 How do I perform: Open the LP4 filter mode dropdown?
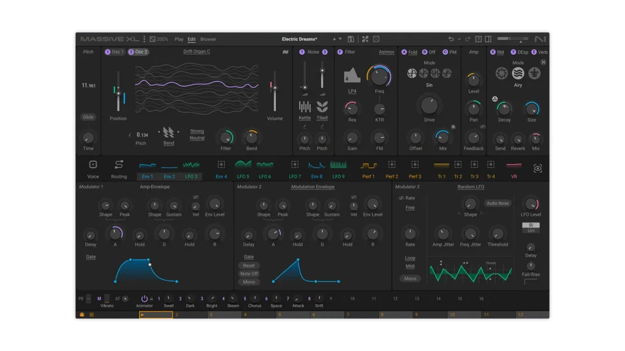(x=352, y=91)
